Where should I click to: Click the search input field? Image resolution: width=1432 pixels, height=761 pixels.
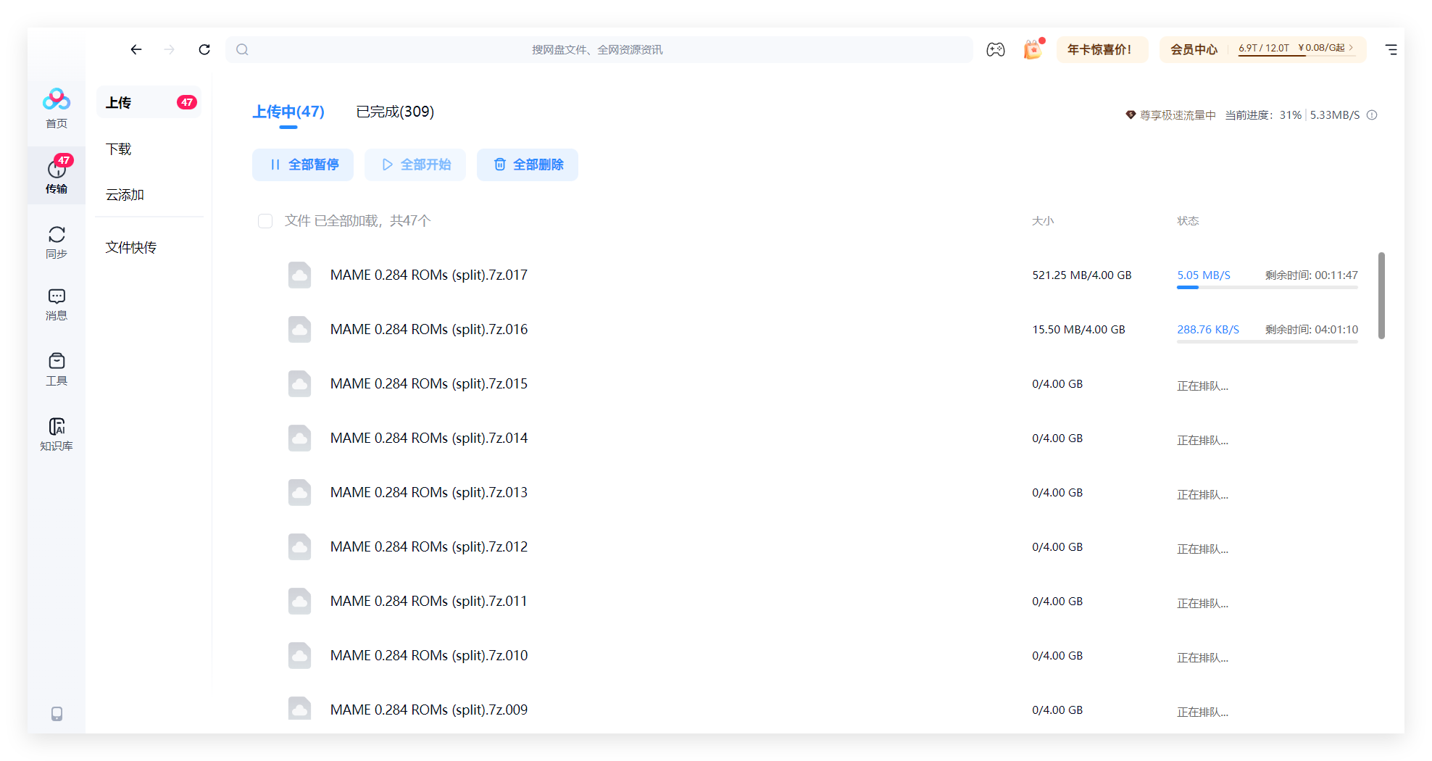(x=597, y=49)
